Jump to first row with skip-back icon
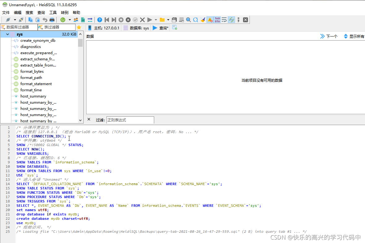Screen dimensions: 365x243 coord(107,20)
